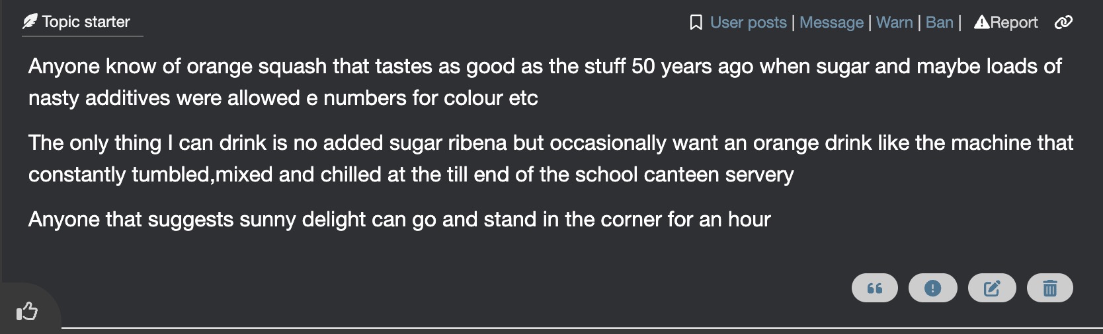This screenshot has width=1103, height=334.
Task: Select the Warn link
Action: pos(894,22)
